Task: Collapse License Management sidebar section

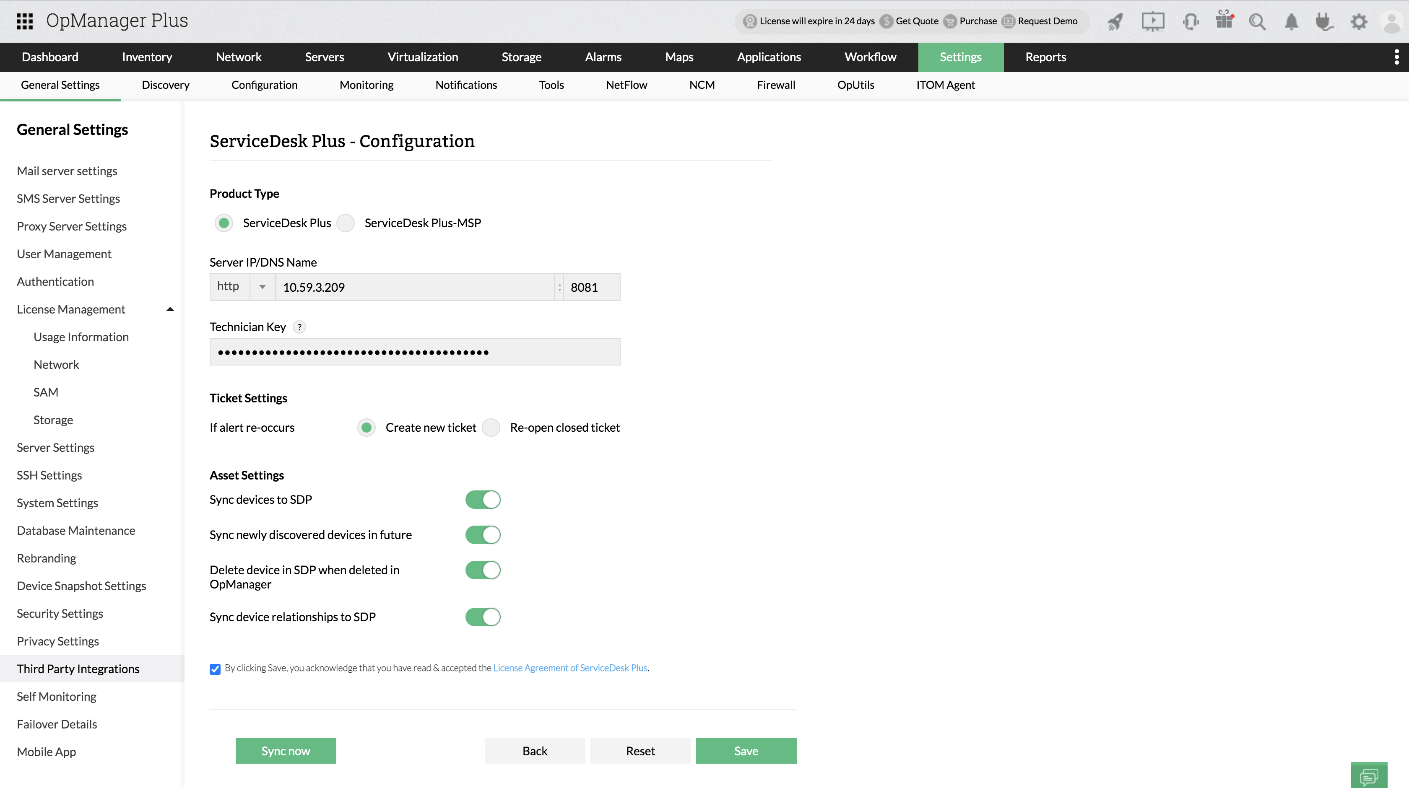Action: (170, 309)
